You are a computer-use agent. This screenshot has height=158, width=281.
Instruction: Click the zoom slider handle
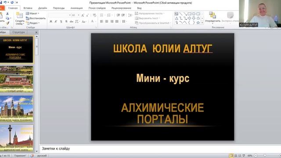265,156
